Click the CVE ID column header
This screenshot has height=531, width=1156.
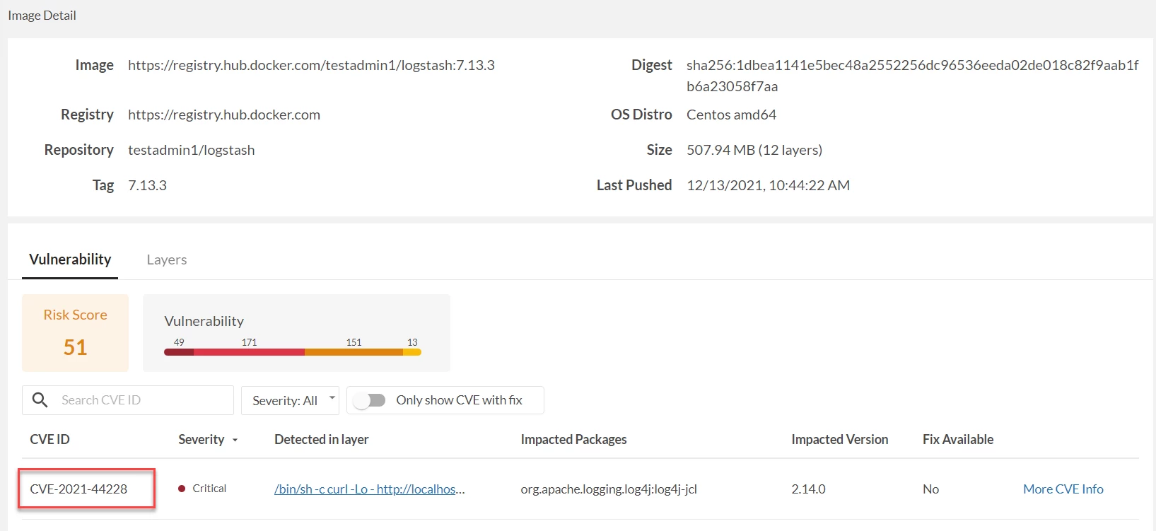pyautogui.click(x=49, y=439)
